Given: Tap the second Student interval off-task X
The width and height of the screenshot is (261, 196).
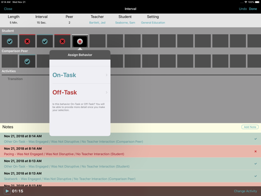Looking at the screenshot, I should [27, 41].
